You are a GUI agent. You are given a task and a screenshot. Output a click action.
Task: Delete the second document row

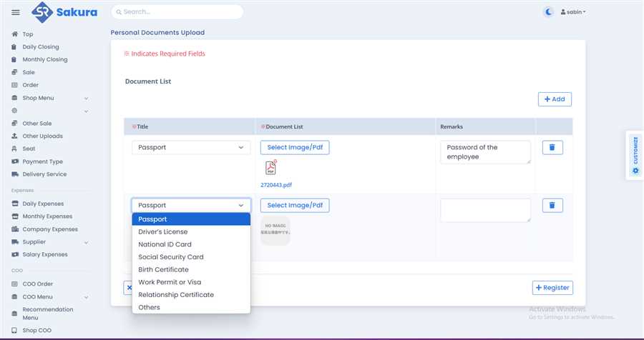click(x=552, y=205)
